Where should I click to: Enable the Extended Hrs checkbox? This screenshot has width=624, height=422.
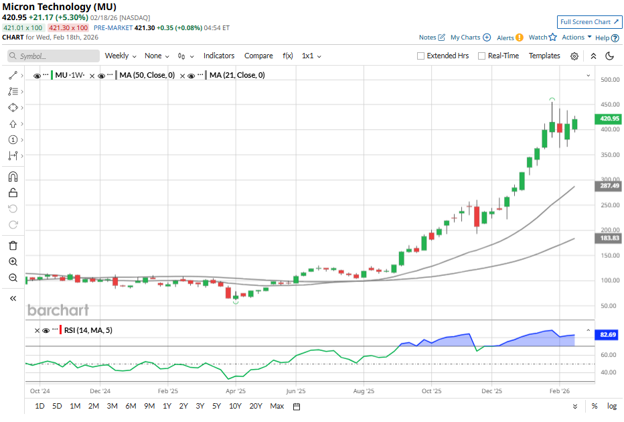(420, 56)
